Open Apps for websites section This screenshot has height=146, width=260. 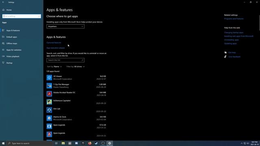click(14, 50)
